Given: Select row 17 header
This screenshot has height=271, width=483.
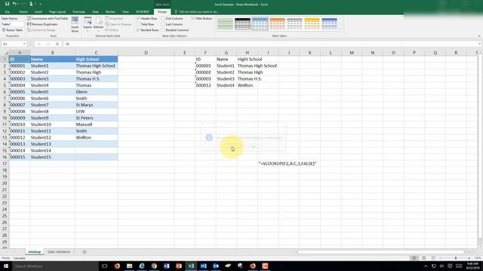Looking at the screenshot, I should click(5, 163).
